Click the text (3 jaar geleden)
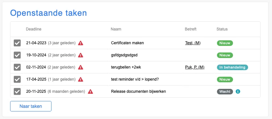The height and width of the screenshot is (119, 272). pyautogui.click(x=62, y=43)
